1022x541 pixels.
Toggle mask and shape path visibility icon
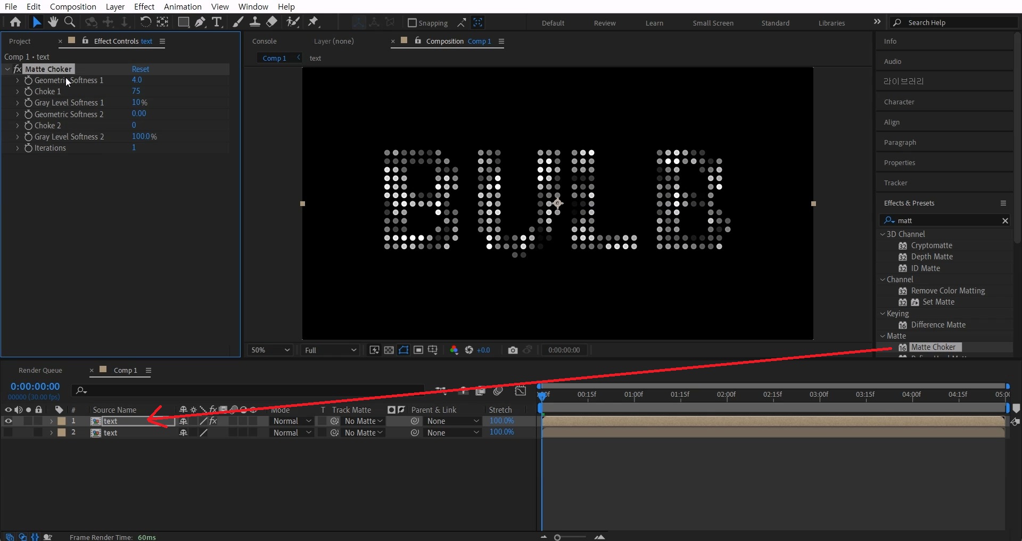coord(403,350)
